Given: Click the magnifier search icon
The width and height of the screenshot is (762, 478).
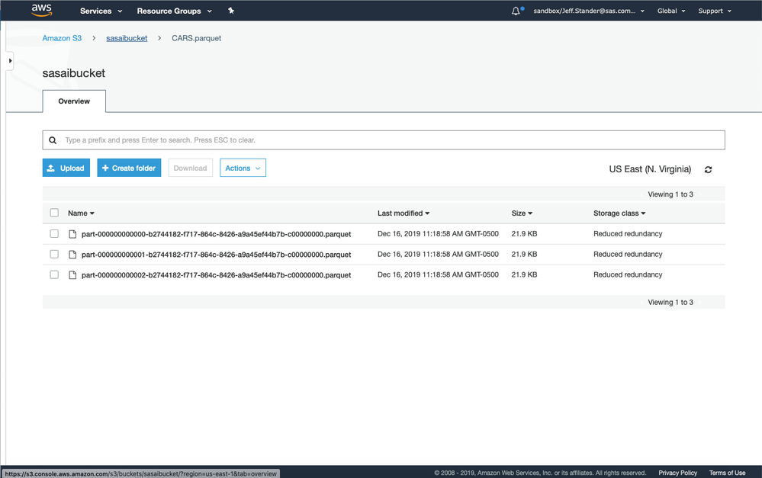Looking at the screenshot, I should coord(53,140).
